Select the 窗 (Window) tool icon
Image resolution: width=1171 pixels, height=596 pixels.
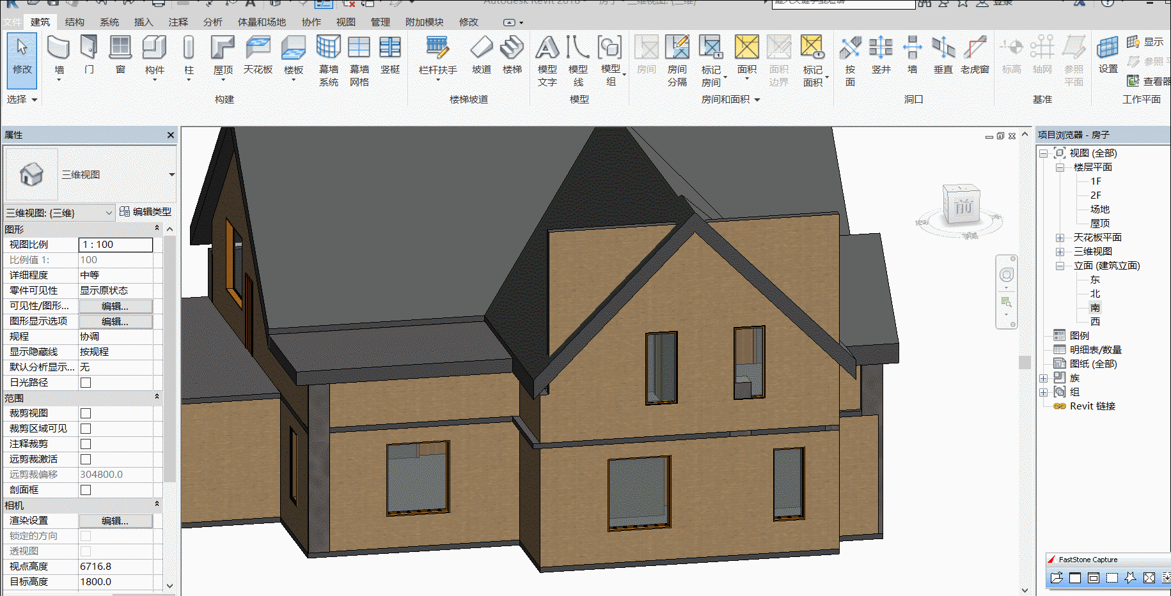pos(120,48)
